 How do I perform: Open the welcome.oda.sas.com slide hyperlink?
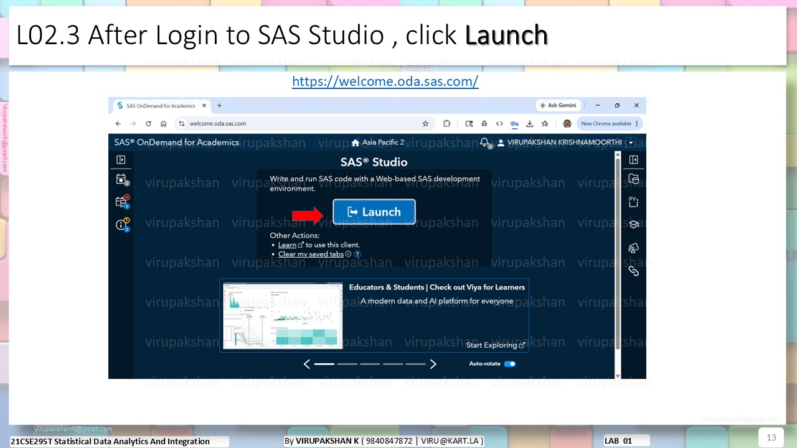tap(385, 82)
